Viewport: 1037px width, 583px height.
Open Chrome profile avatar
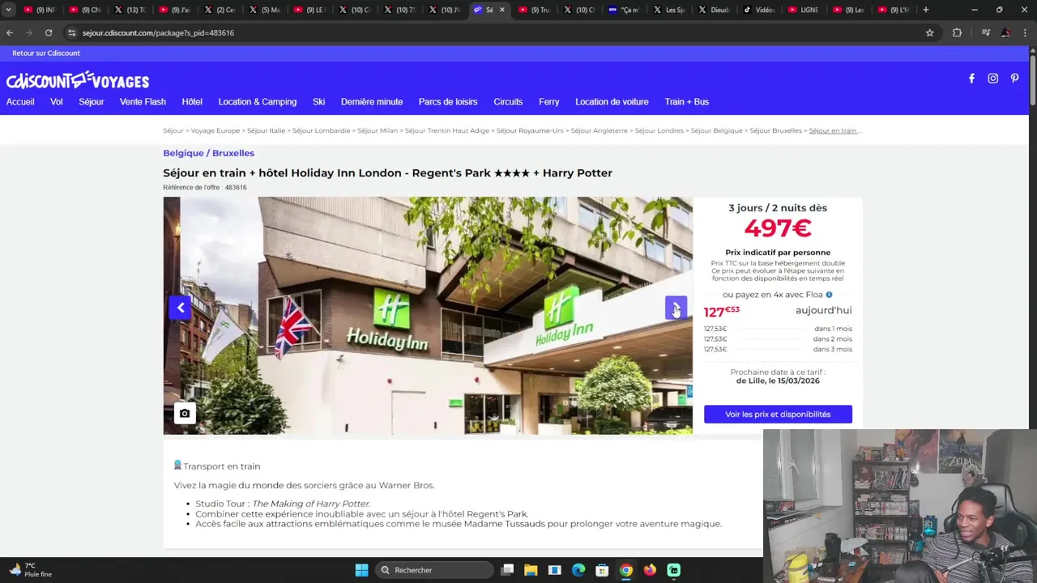(x=1005, y=32)
